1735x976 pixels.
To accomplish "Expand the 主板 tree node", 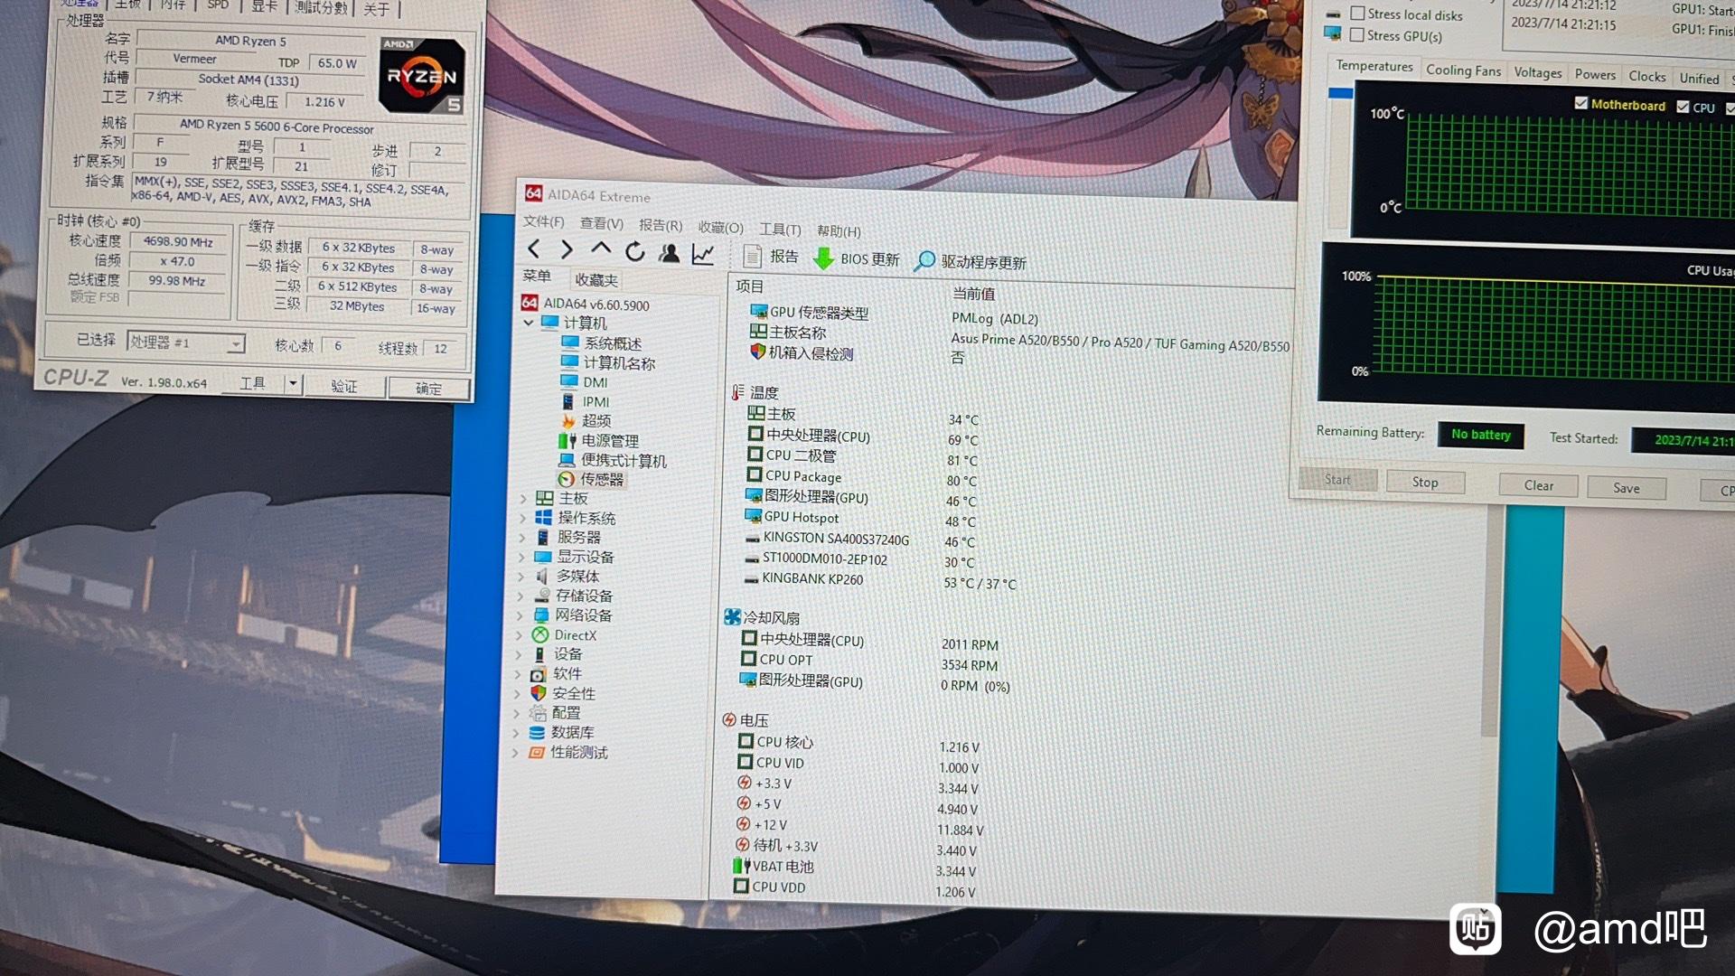I will click(523, 497).
